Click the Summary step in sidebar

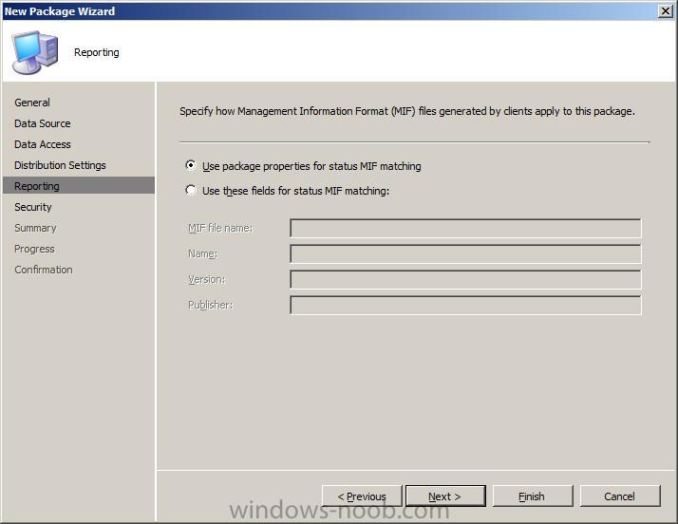[x=35, y=228]
